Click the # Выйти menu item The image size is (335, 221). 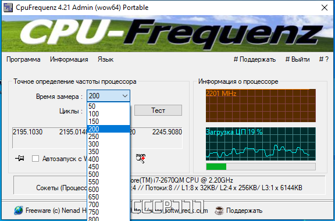297,59
